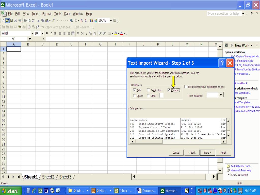Image resolution: width=260 pixels, height=195 pixels.
Task: Click the Copy icon in toolbar
Action: 43,21
